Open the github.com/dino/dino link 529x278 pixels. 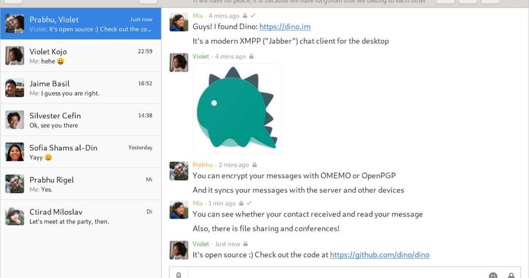tap(380, 255)
